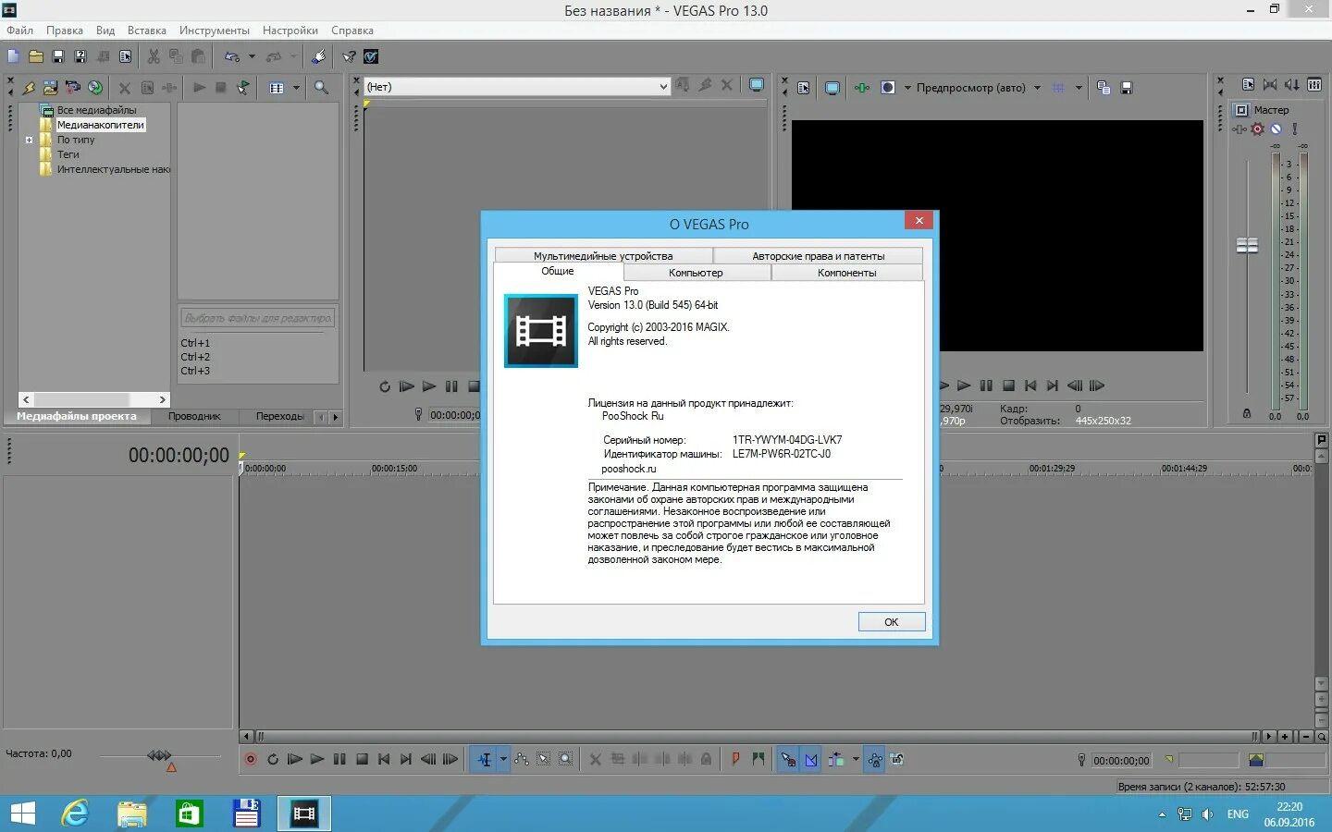Image resolution: width=1332 pixels, height=832 pixels.
Task: Create a new project with the blank page icon
Action: 13,56
